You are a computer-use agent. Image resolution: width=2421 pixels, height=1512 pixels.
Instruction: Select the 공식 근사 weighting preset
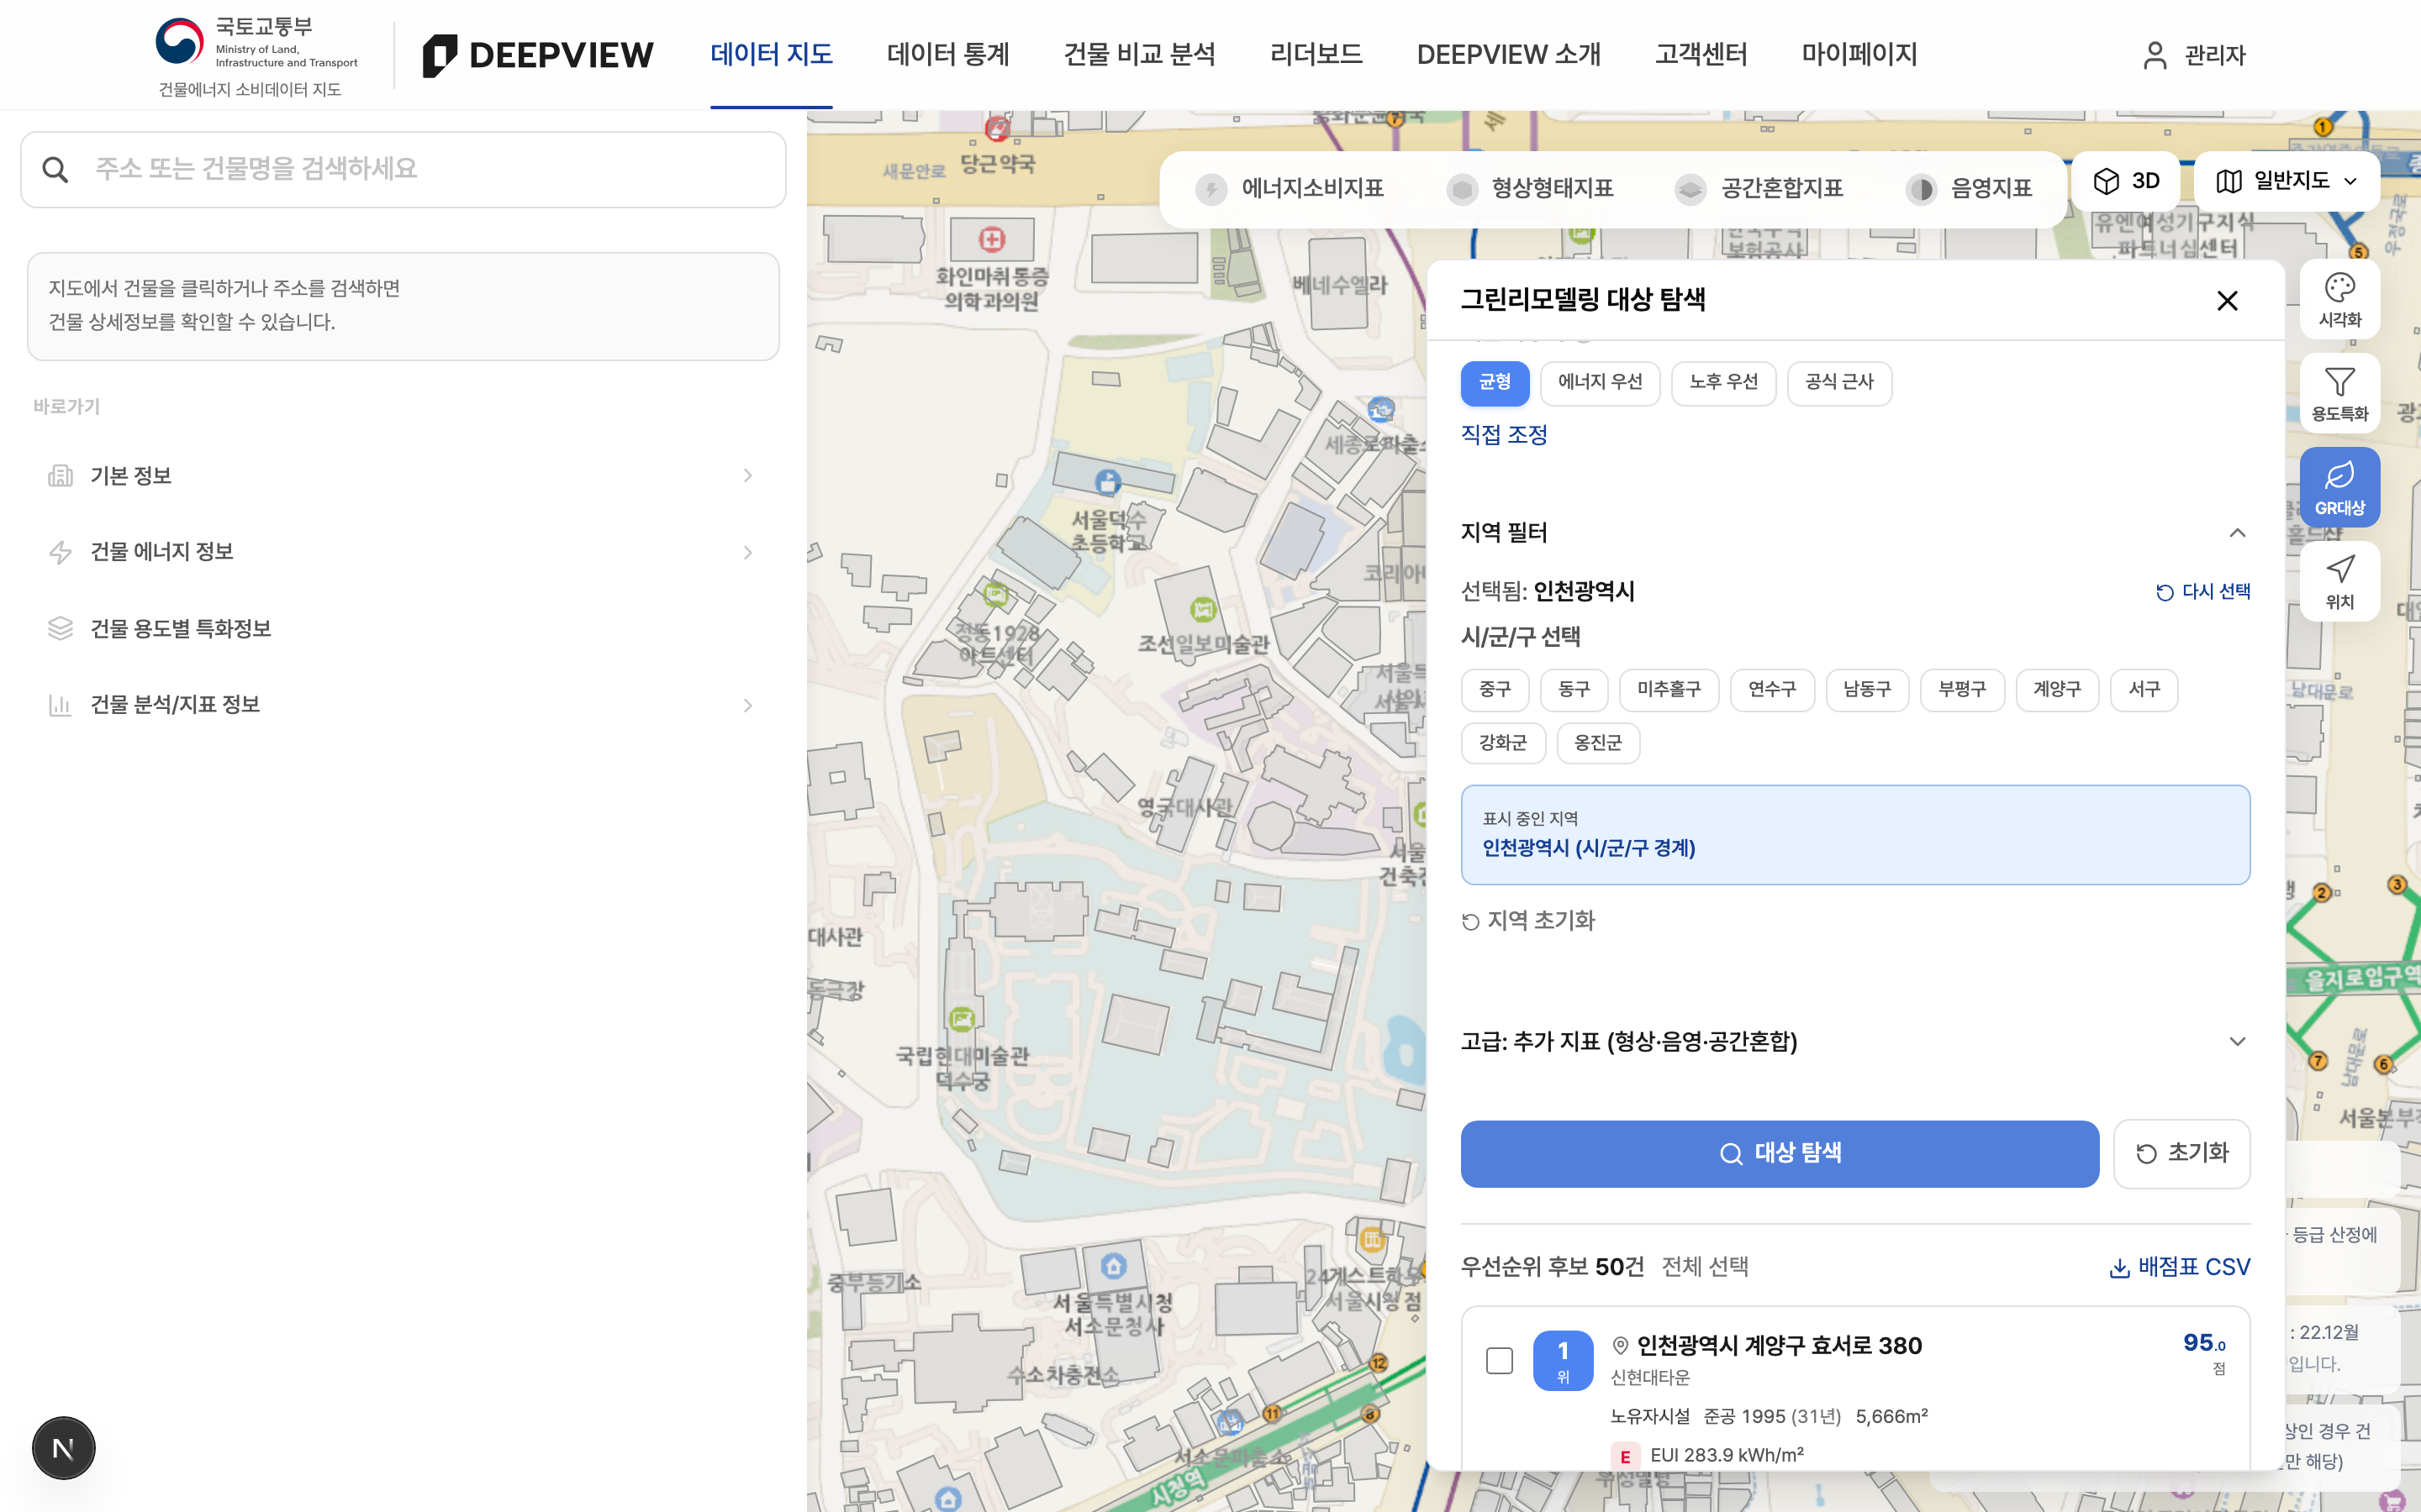pos(1838,383)
